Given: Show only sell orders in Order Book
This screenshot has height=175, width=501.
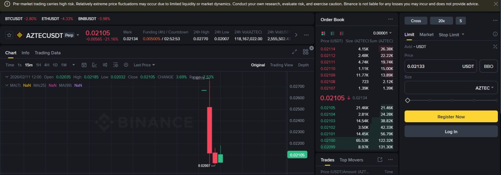Looking at the screenshot, I should (x=342, y=33).
